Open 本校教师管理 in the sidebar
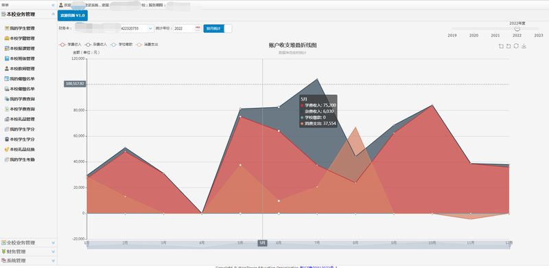549x268 pixels. coord(20,69)
